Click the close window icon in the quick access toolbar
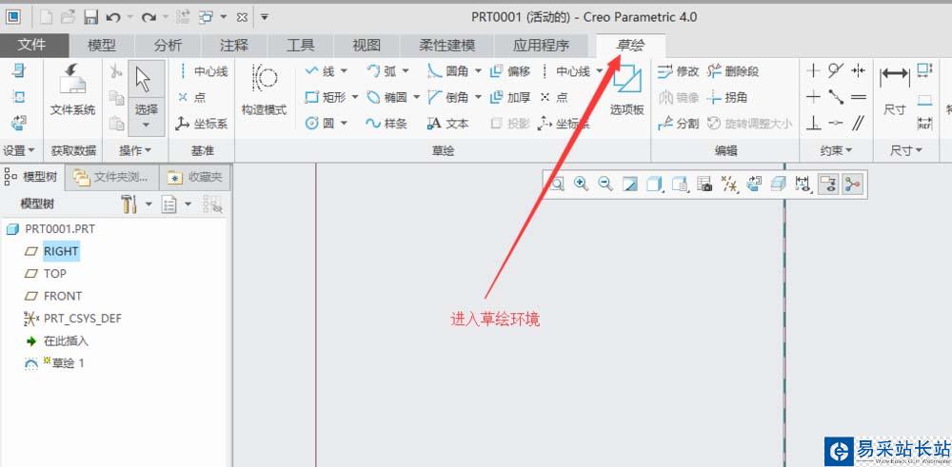The image size is (952, 467). click(242, 17)
